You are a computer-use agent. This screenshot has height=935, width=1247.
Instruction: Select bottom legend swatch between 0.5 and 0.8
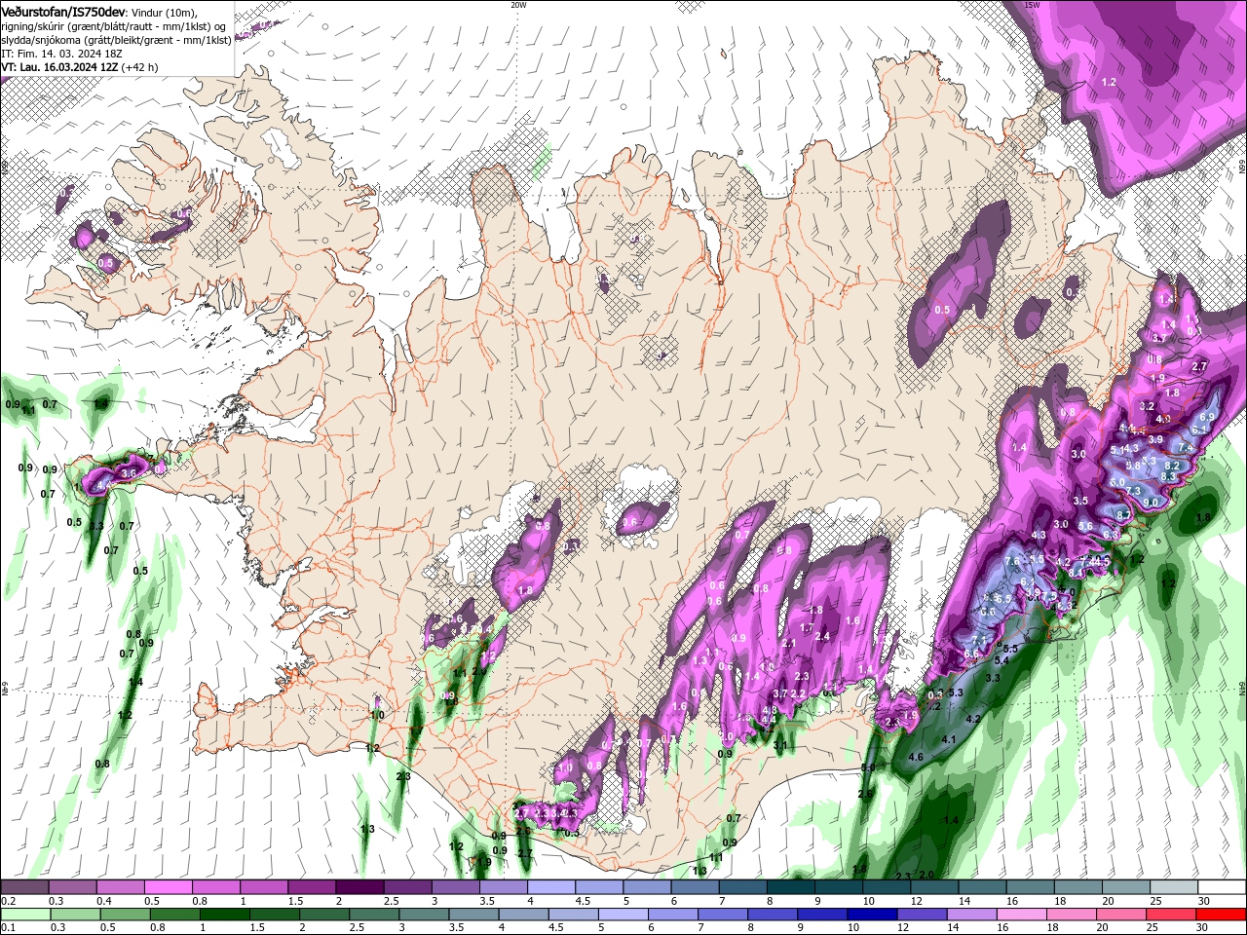click(125, 914)
